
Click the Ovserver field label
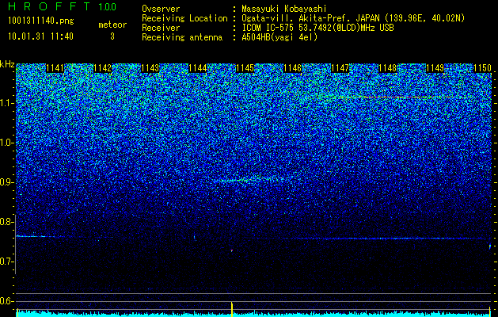click(161, 9)
